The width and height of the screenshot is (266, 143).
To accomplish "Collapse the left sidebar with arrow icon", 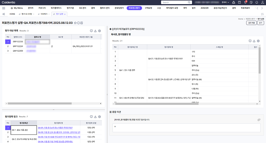I will click(3, 14).
